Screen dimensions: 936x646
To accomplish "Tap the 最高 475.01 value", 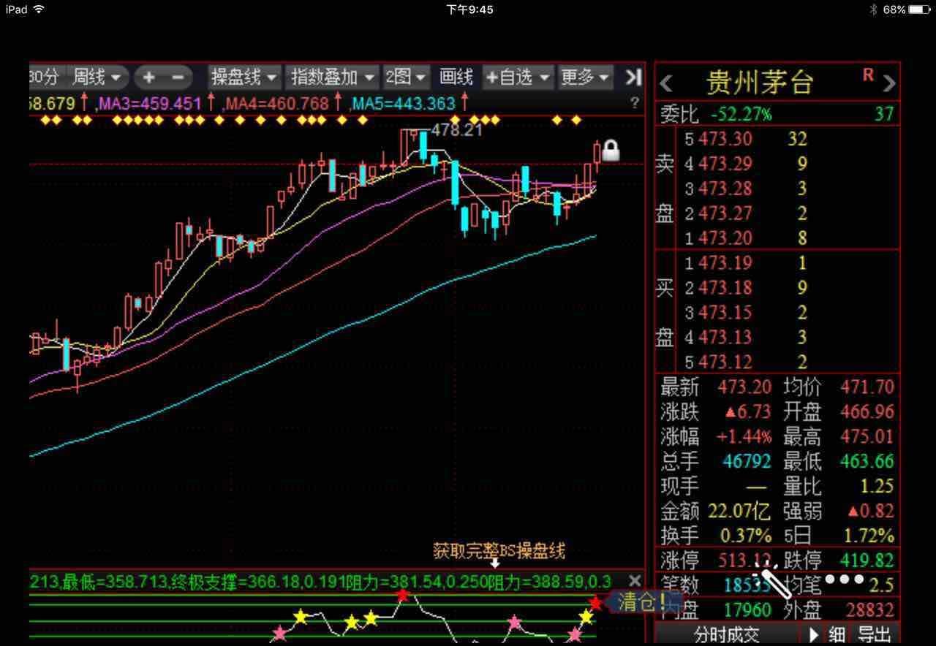I will [867, 436].
